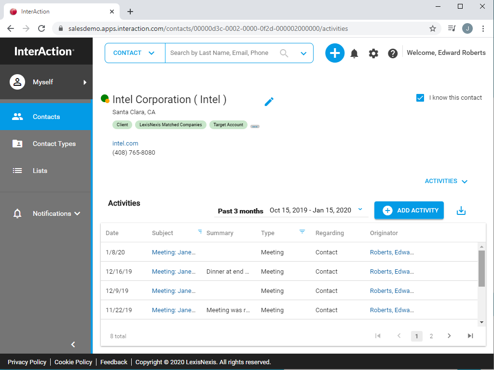
Task: Open the Contact Types sidebar item
Action: point(45,144)
